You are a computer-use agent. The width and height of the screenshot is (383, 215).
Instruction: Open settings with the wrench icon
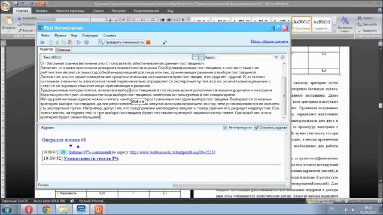coord(165,42)
